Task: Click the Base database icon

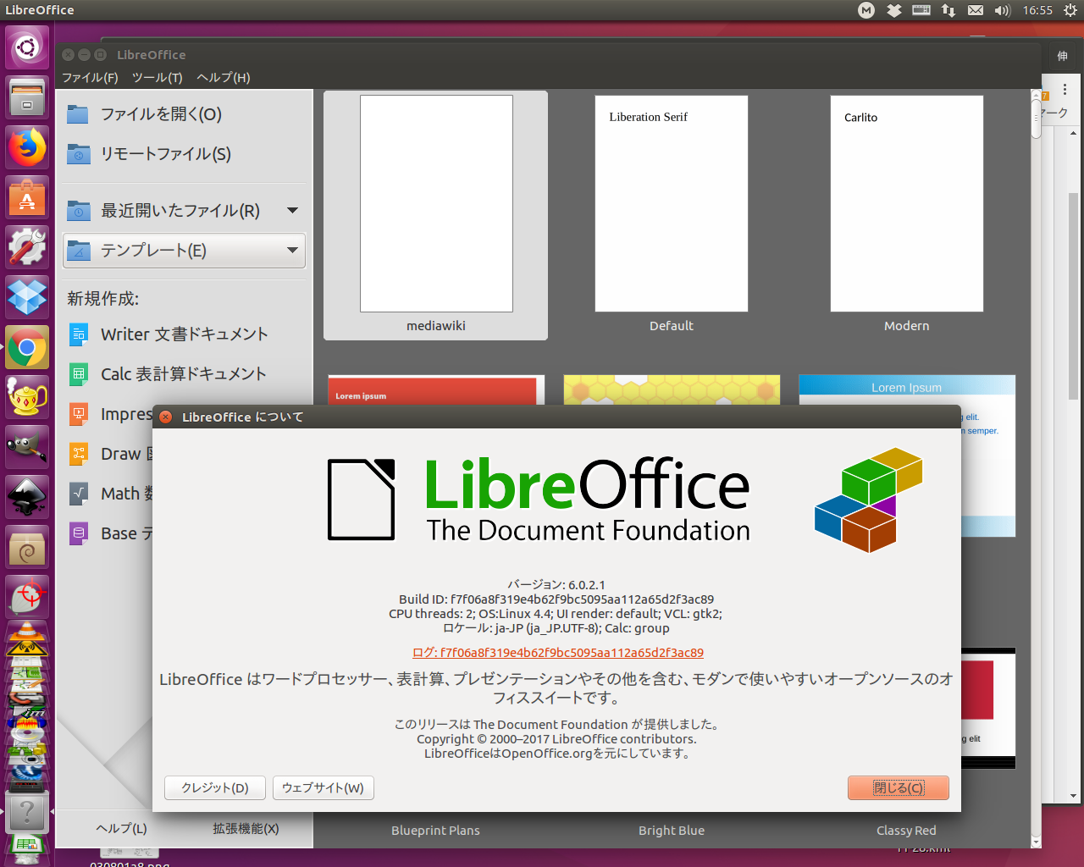Action: coord(79,533)
